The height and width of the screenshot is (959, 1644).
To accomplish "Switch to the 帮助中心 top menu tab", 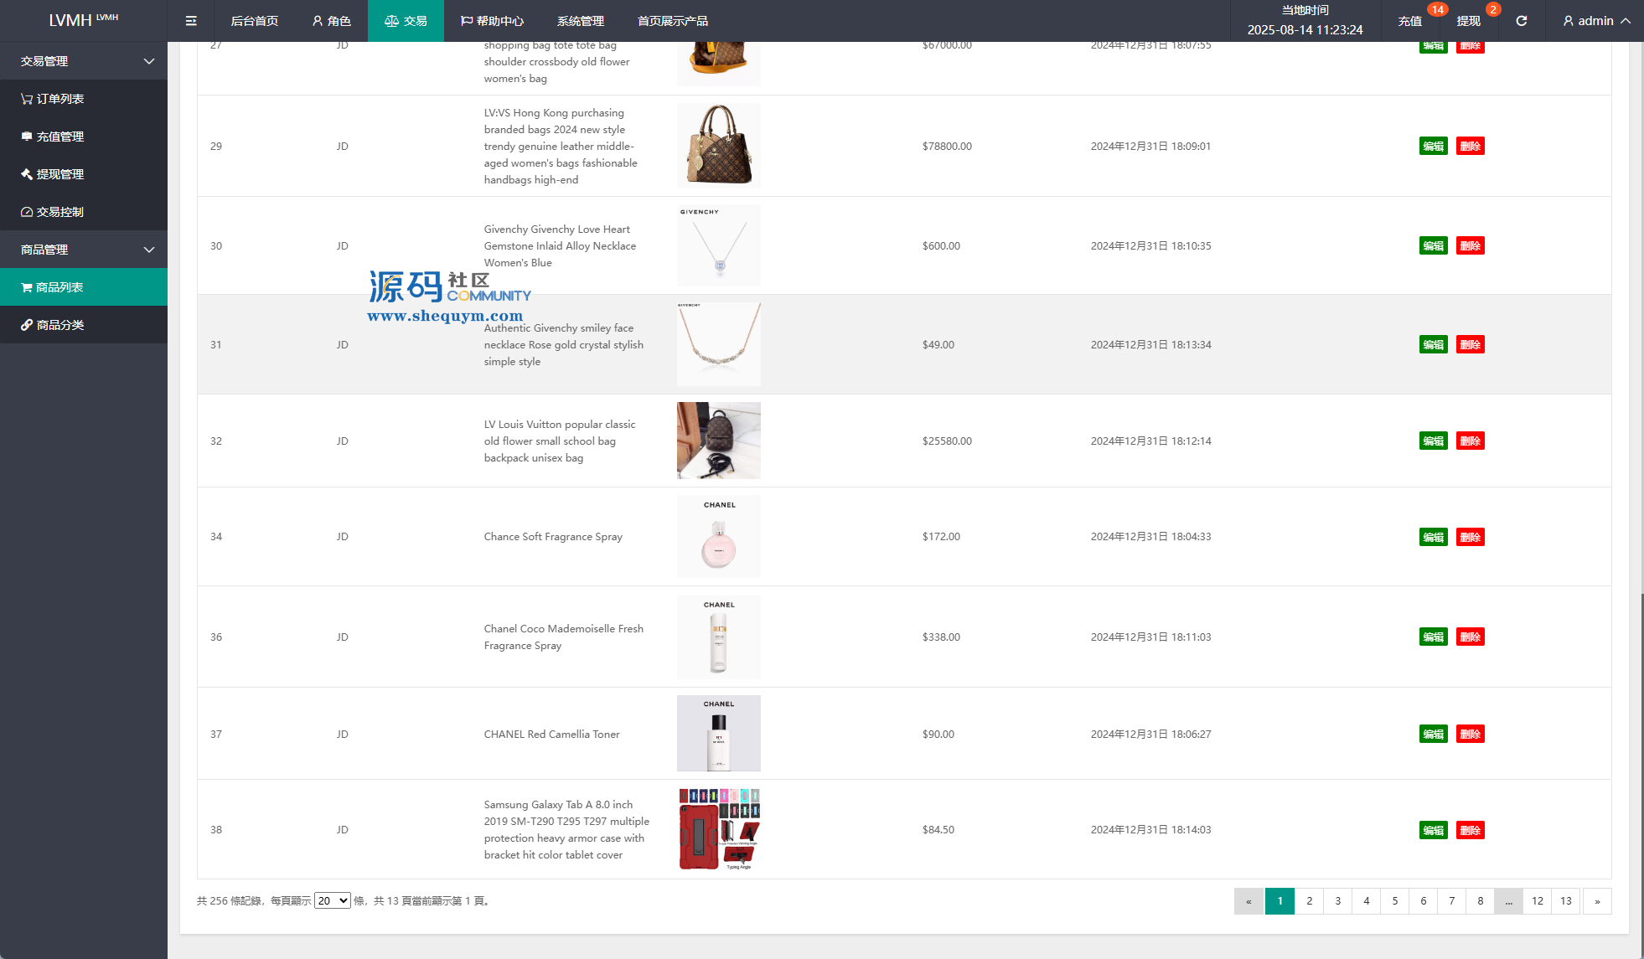I will [493, 21].
